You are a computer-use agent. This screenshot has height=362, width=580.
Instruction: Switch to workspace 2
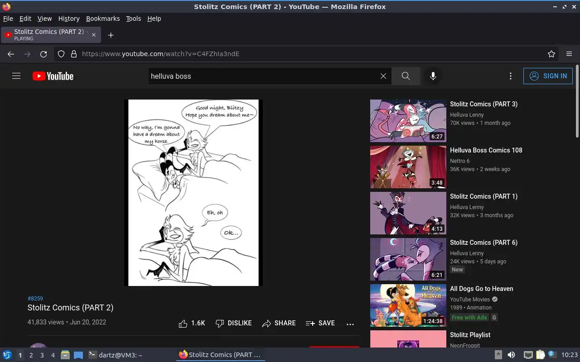31,355
